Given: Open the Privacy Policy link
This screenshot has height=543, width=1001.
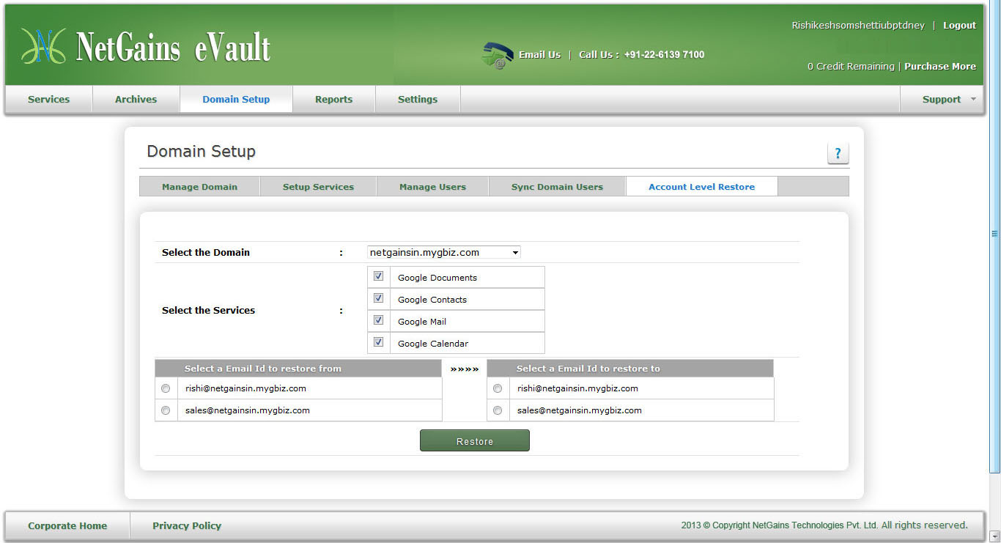Looking at the screenshot, I should (x=187, y=526).
